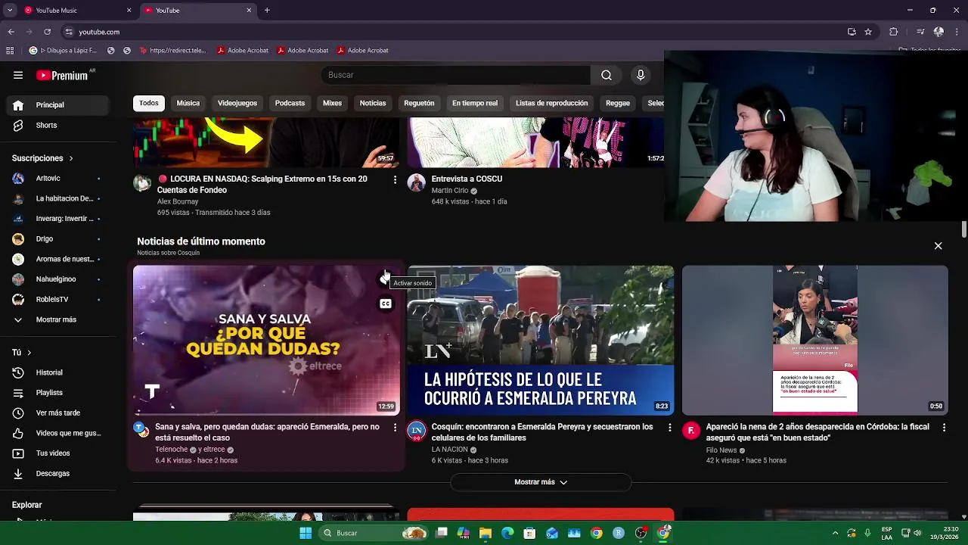Open Entrevista a COSCU video title
The image size is (968, 545).
coord(467,179)
